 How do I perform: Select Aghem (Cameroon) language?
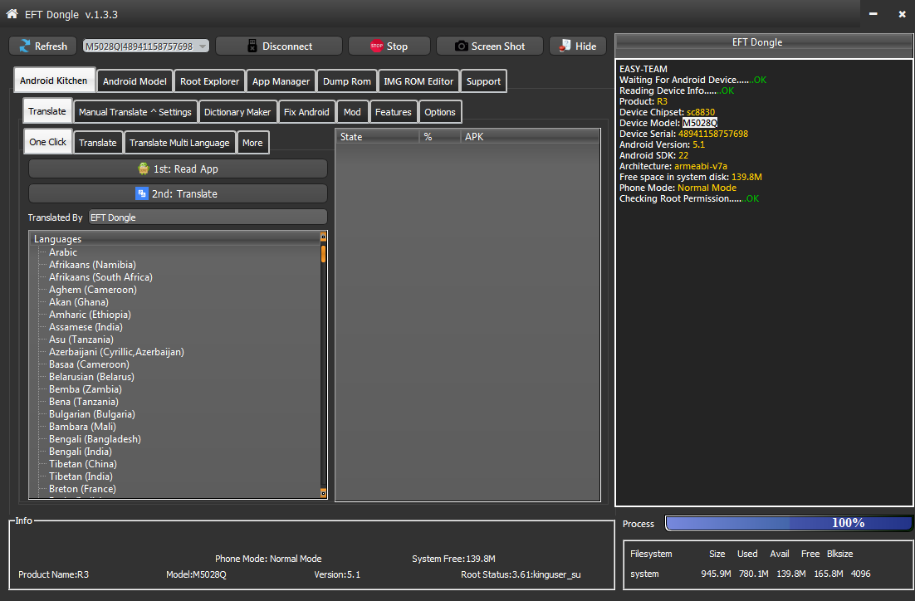tap(93, 290)
